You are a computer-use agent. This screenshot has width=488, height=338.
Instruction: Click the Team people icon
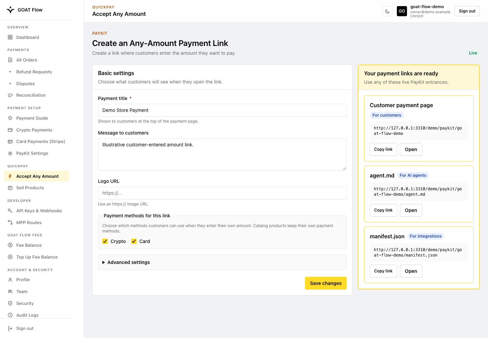point(10,292)
